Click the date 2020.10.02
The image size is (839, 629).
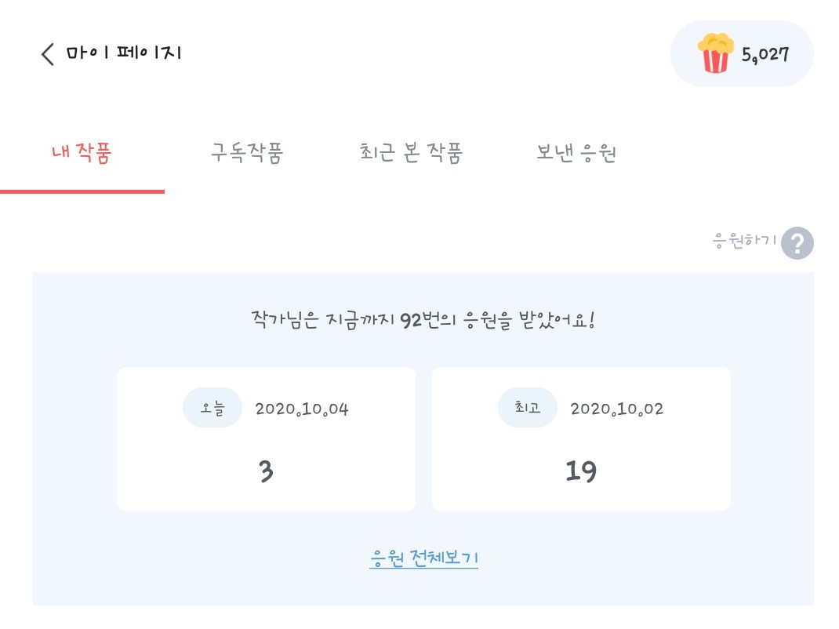[617, 409]
